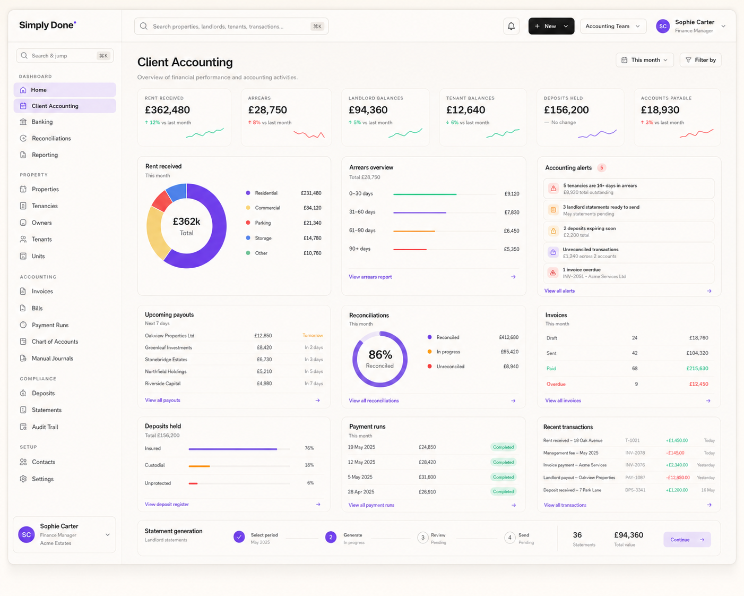
Task: Open View all invoices link
Action: point(563,401)
